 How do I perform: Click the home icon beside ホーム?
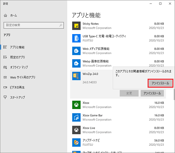[5, 15]
